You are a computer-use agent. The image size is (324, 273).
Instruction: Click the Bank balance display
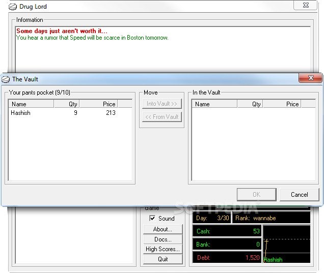pyautogui.click(x=227, y=245)
